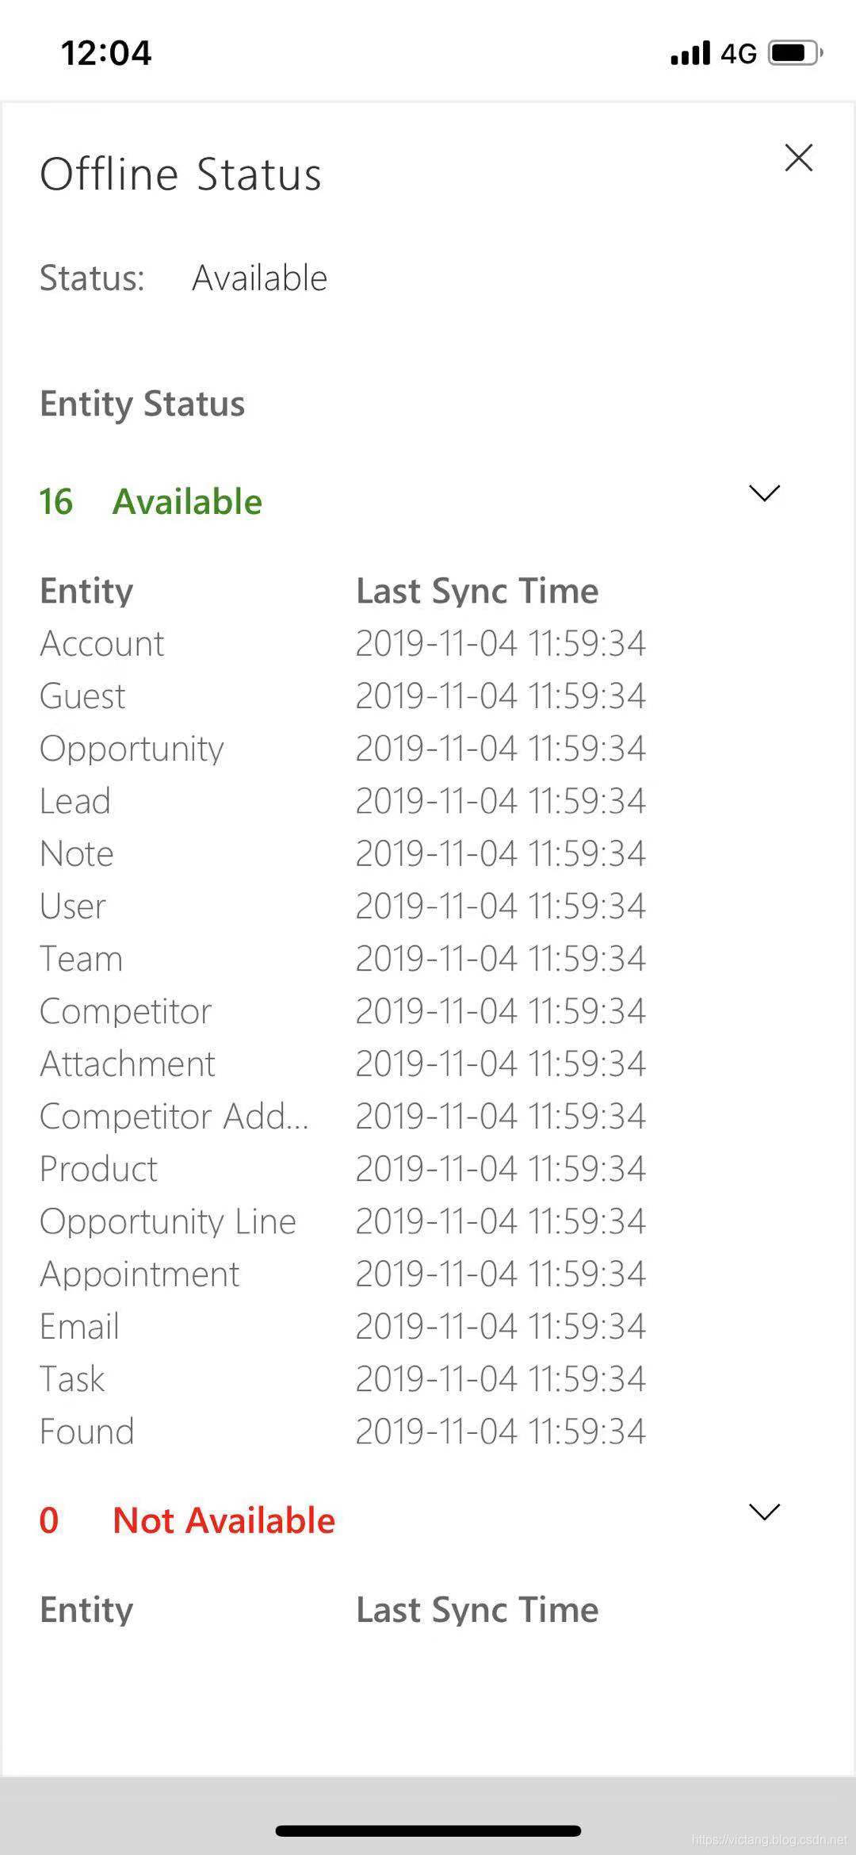Screen dimensions: 856x1855
Task: Tap the green Available heading
Action: coord(187,502)
